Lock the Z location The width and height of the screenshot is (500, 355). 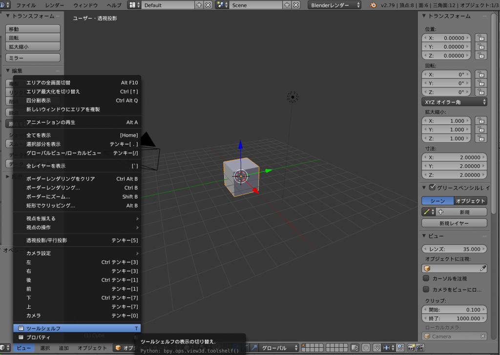tap(481, 56)
